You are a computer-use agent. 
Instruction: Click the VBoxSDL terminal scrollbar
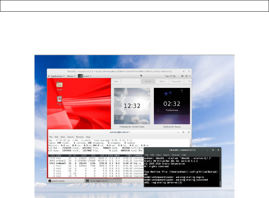pyautogui.click(x=220, y=184)
